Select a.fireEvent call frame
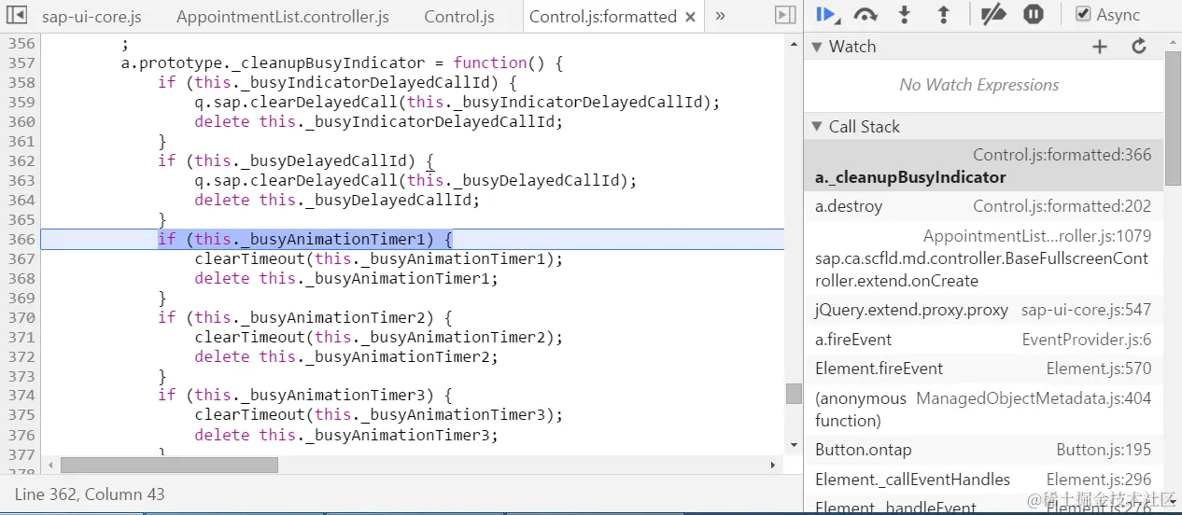The width and height of the screenshot is (1182, 515). (984, 340)
